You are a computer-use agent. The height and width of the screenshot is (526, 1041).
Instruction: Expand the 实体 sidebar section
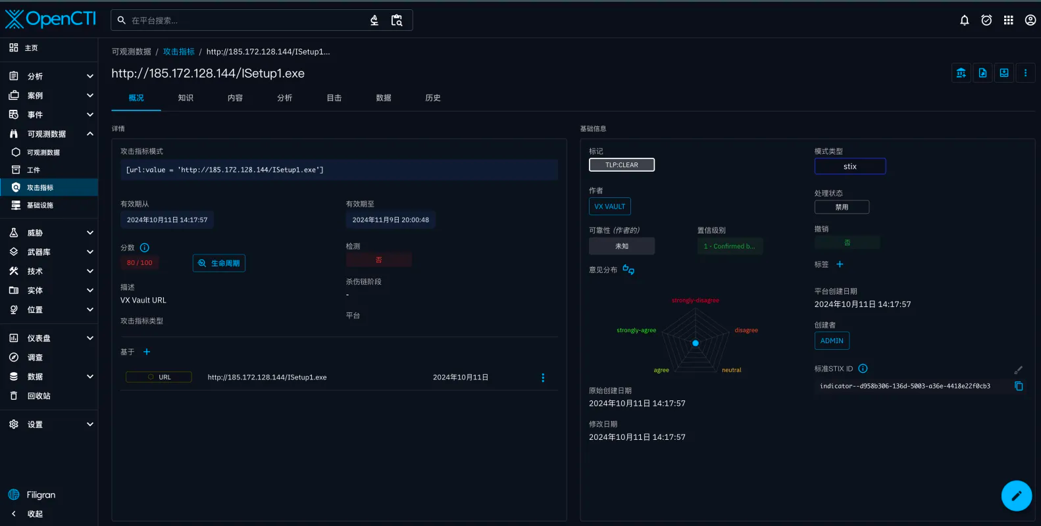tap(49, 290)
